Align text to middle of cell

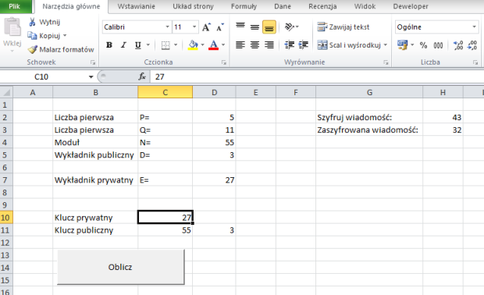click(254, 27)
